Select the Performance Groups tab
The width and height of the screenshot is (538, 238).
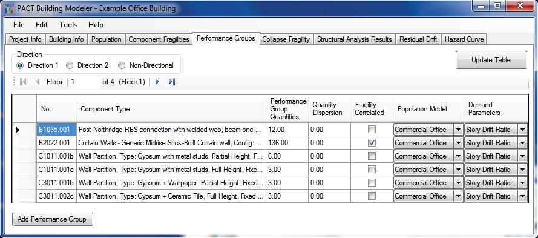coord(226,38)
